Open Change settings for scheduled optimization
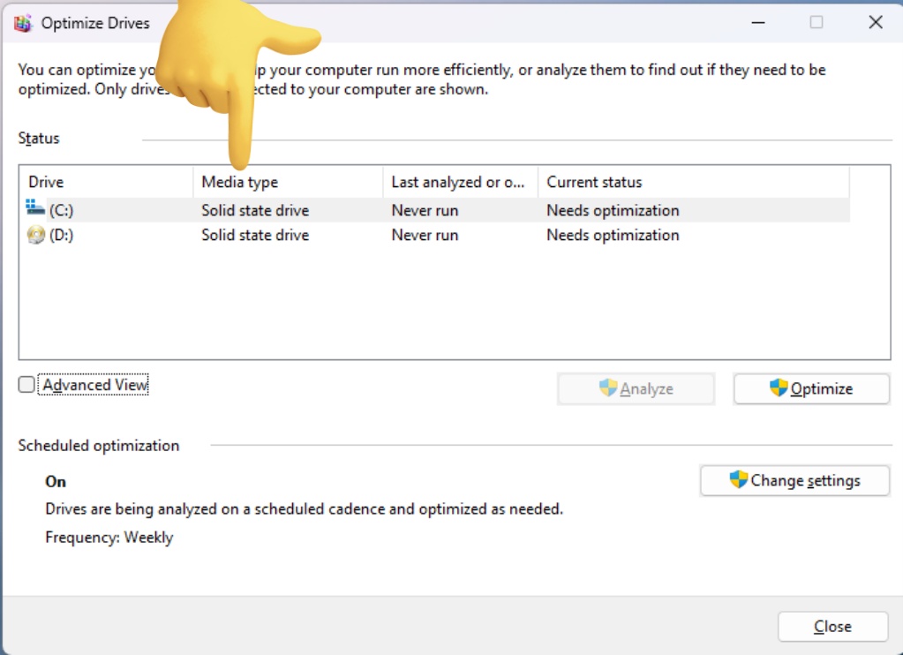Screen dimensions: 903x655 pos(794,481)
